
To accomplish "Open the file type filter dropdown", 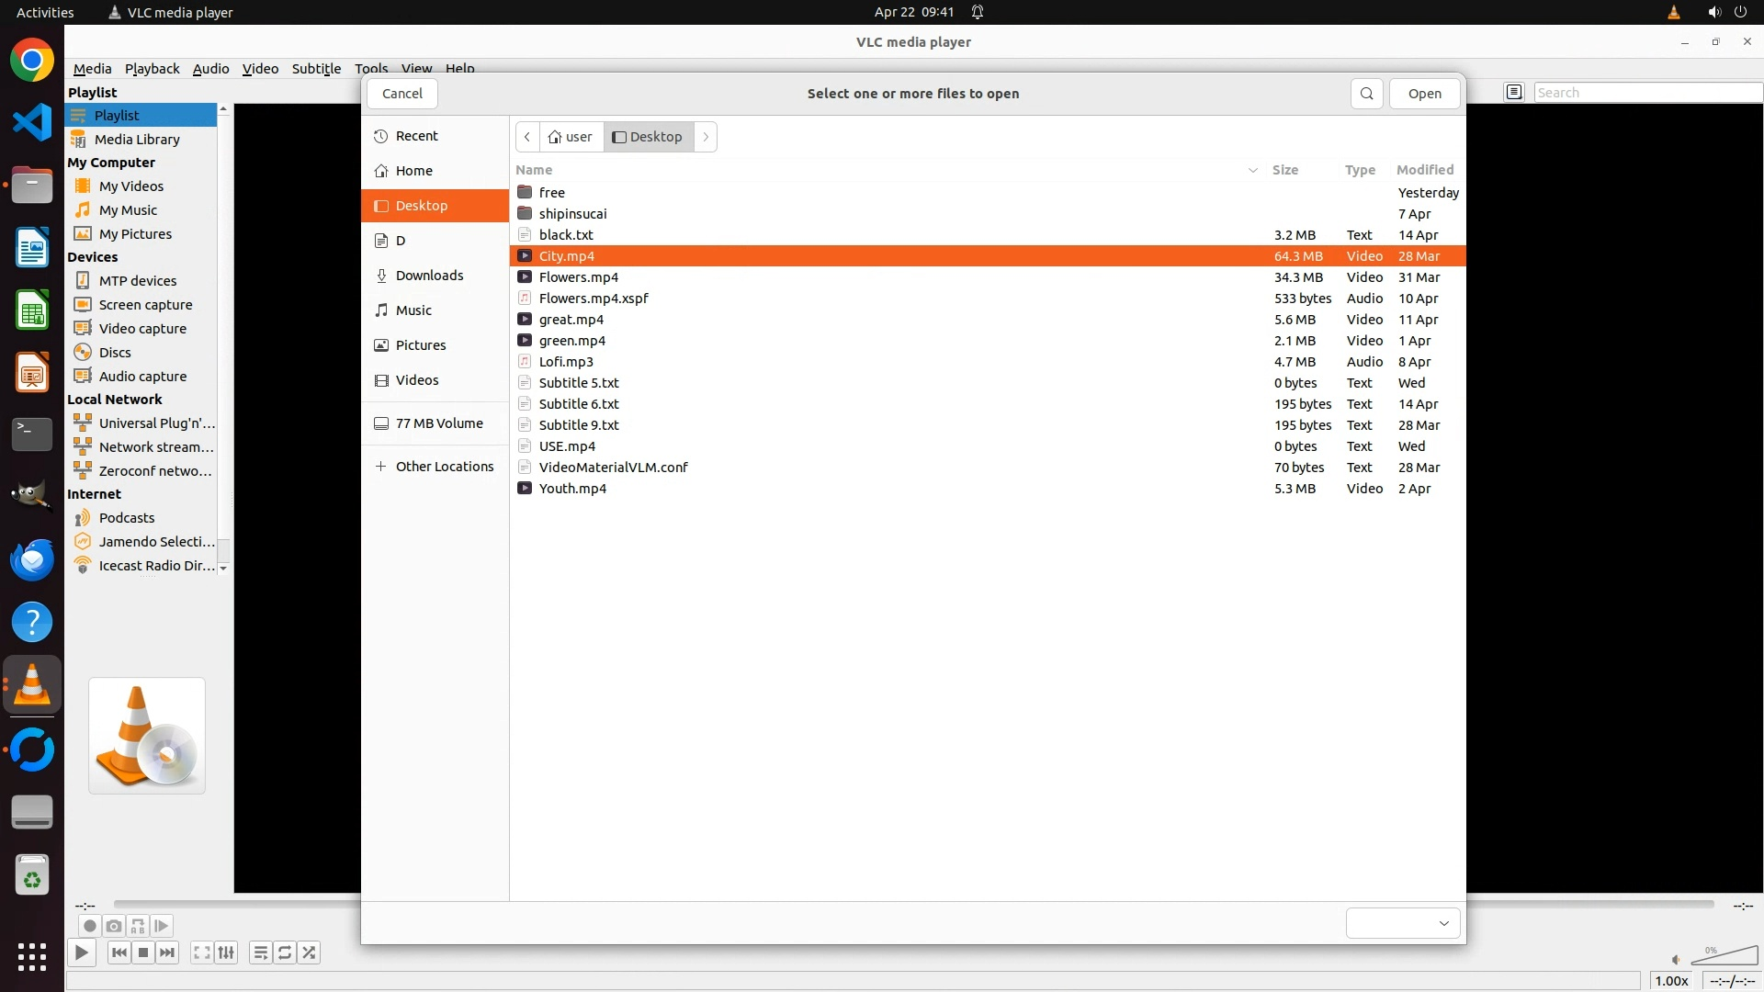I will 1402,923.
